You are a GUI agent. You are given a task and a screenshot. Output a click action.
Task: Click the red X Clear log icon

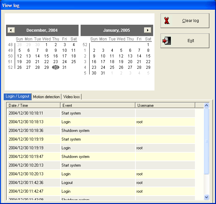pyautogui.click(x=167, y=21)
